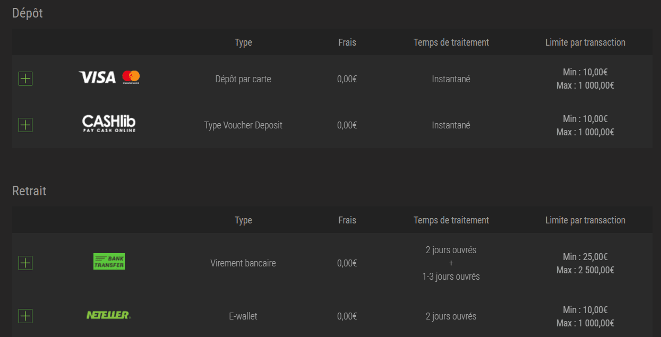The width and height of the screenshot is (661, 337).
Task: Expand the CASHlib voucher deposit row
Action: pos(25,125)
